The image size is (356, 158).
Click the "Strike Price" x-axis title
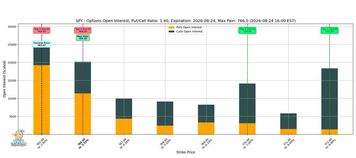tap(186, 152)
